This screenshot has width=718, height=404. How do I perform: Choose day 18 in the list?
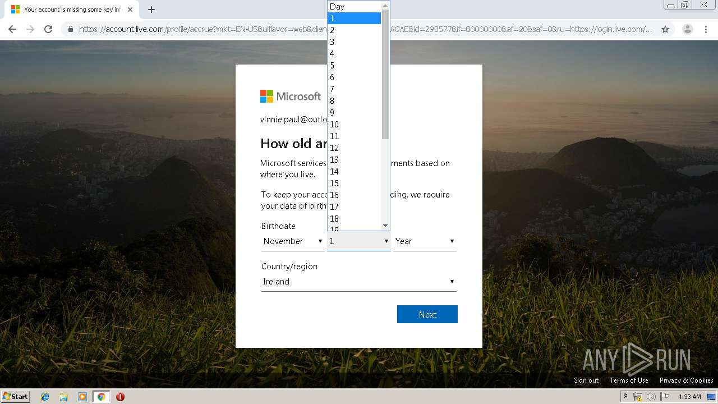tap(354, 219)
